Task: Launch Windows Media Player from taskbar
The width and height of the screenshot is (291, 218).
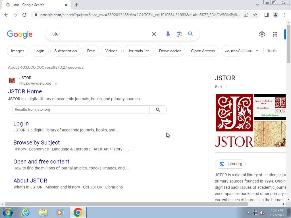Action: pos(60,212)
